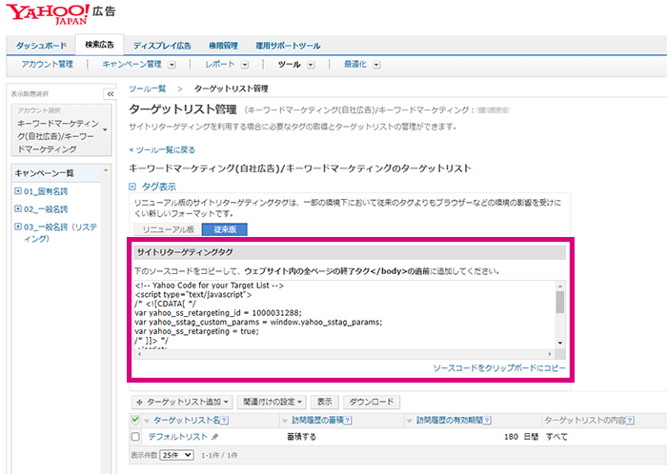Click help icon next to 訪問履歴の蓄積

coord(348,421)
